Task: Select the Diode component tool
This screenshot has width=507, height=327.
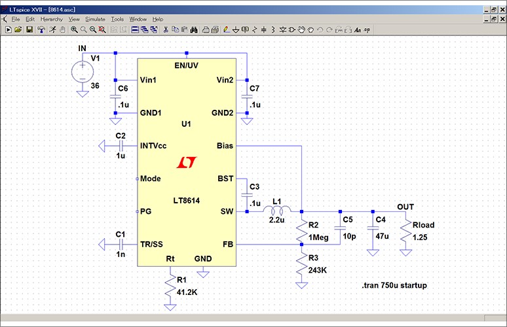Action: [x=282, y=29]
